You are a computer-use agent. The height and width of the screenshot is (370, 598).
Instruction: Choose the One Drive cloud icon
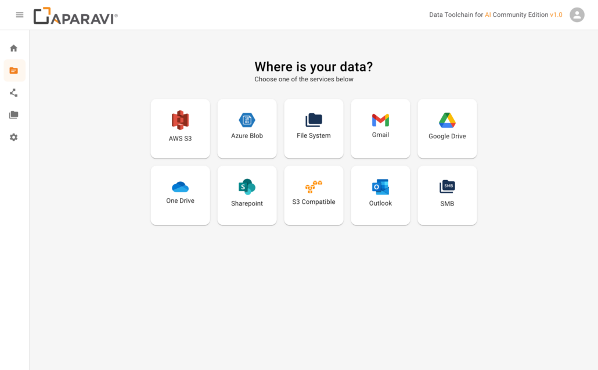pyautogui.click(x=180, y=187)
